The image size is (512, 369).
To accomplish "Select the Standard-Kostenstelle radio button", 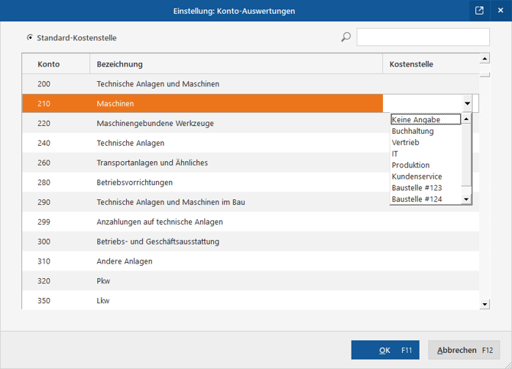I will point(30,37).
